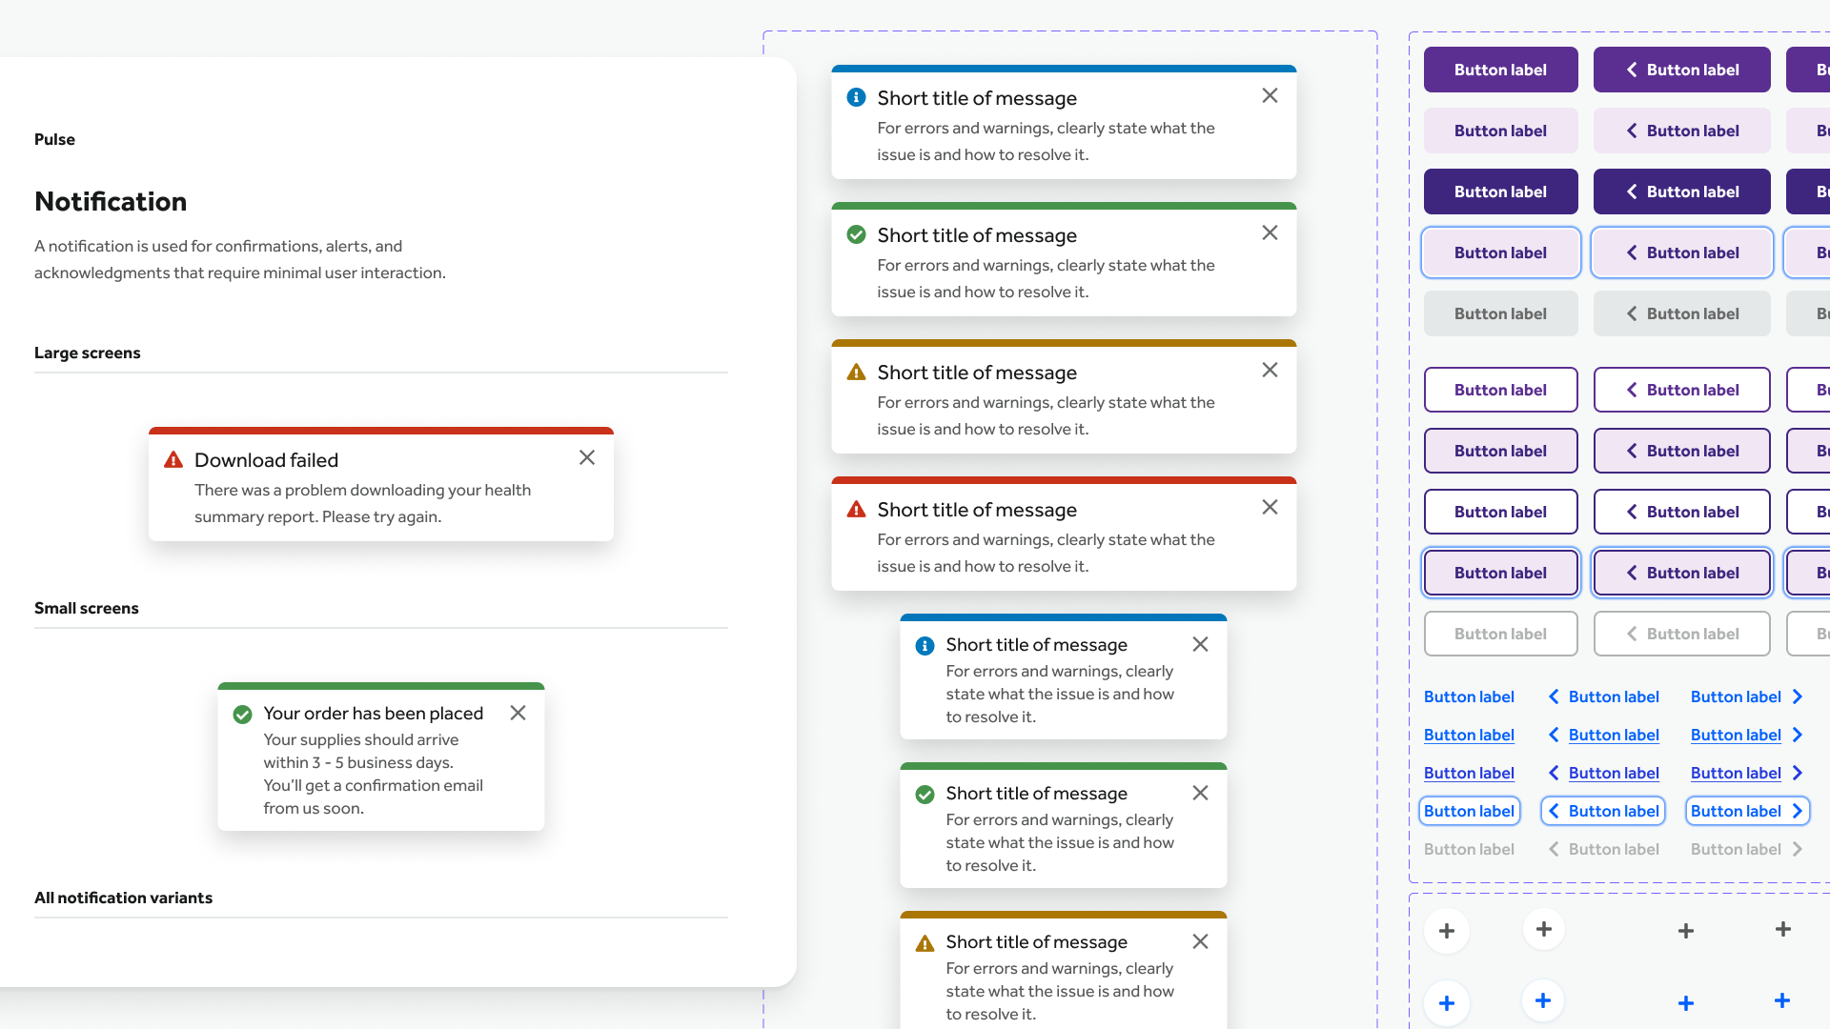
Task: Click the gray filled disabled Button label without arrow
Action: coord(1501,313)
